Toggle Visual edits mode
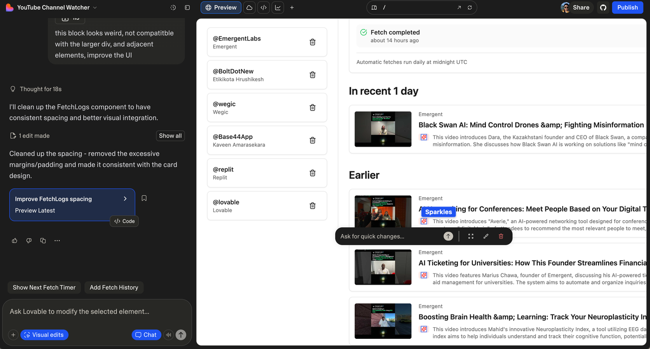Screen dimensions: 650x349 pyautogui.click(x=44, y=335)
